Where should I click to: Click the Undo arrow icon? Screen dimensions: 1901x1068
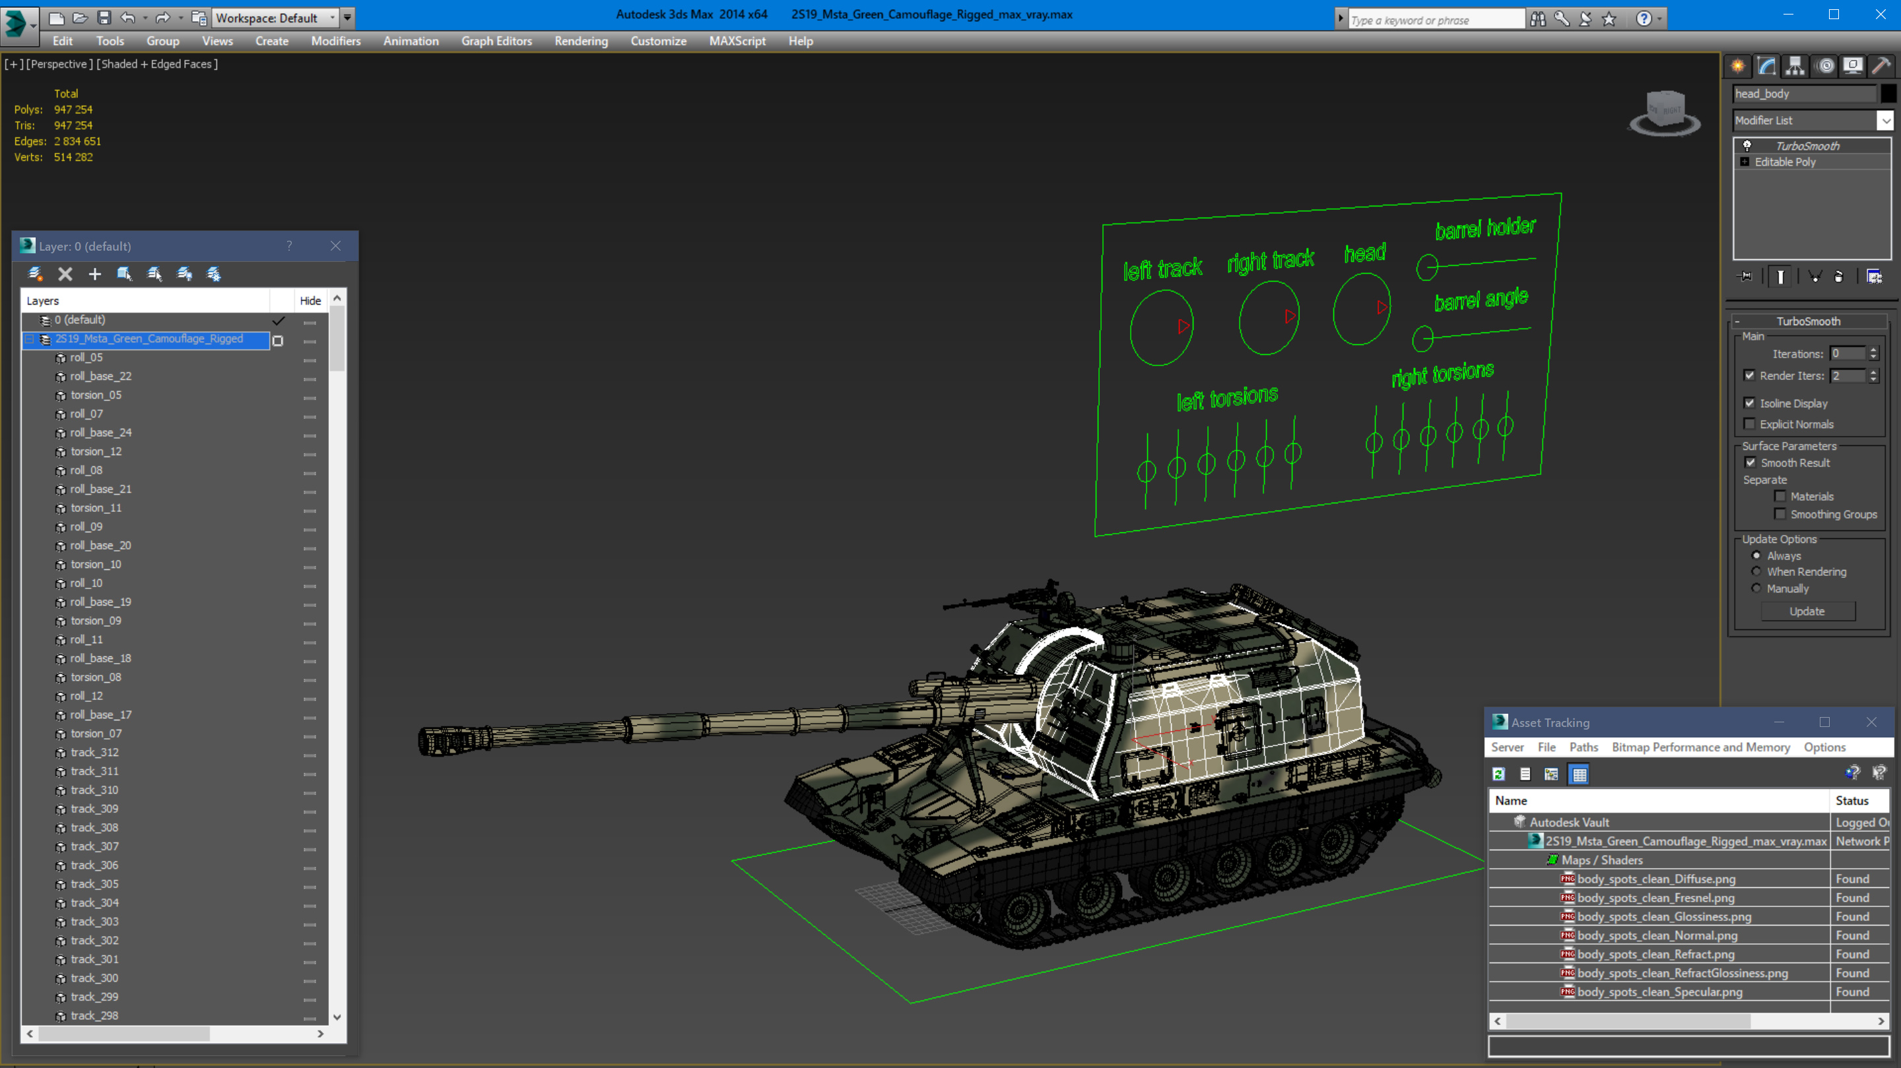click(127, 18)
